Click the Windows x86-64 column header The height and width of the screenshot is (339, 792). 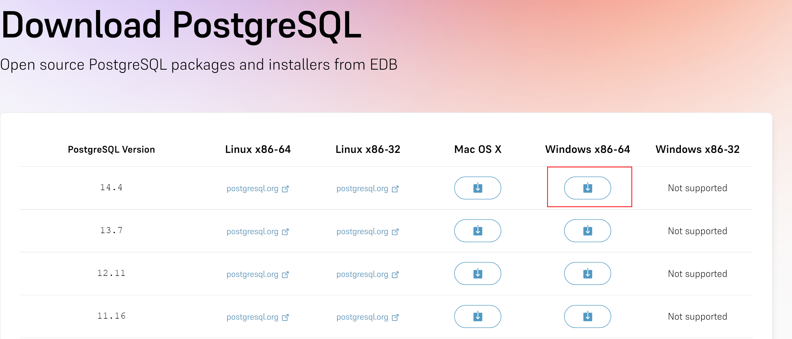pyautogui.click(x=588, y=149)
